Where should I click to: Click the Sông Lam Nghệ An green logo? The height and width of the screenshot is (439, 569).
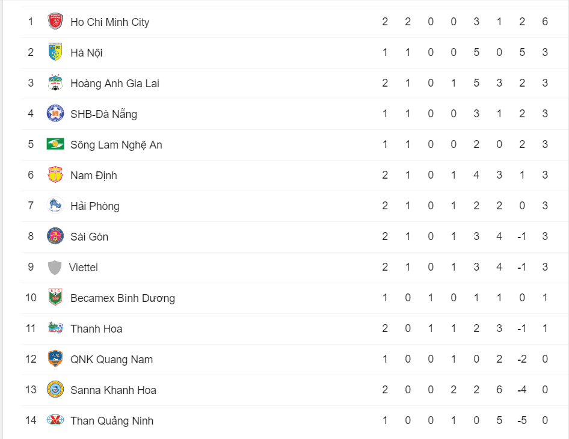(55, 144)
